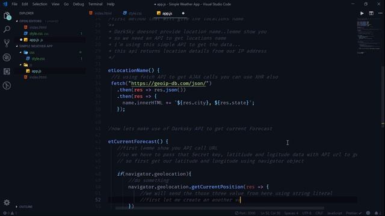The image size is (385, 216).
Task: Open the Go menu
Action: pos(66,4)
